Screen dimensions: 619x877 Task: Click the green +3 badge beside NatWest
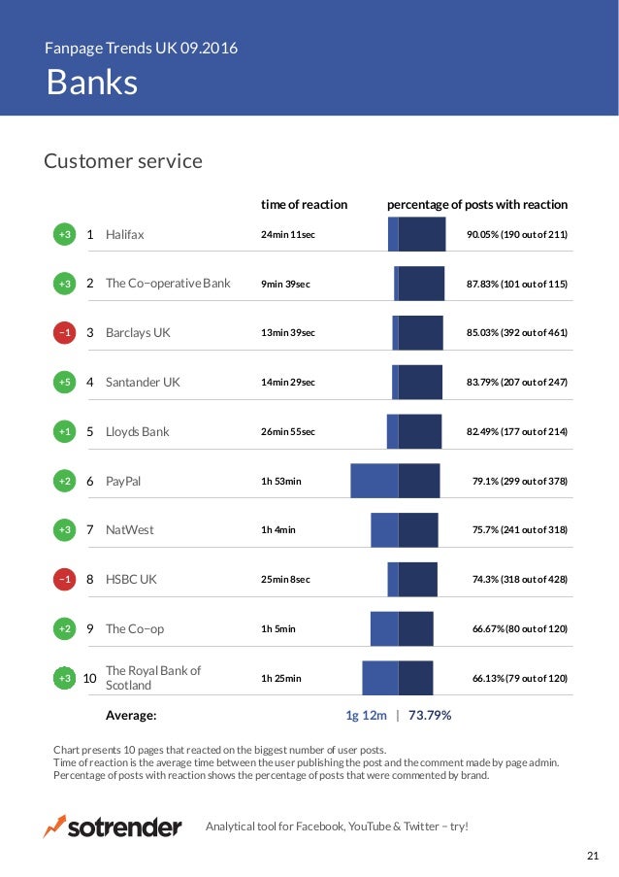[x=65, y=529]
